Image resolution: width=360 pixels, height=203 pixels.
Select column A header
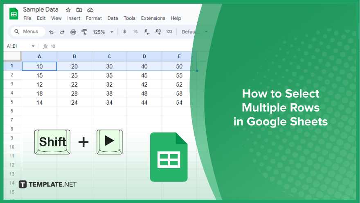coord(39,57)
